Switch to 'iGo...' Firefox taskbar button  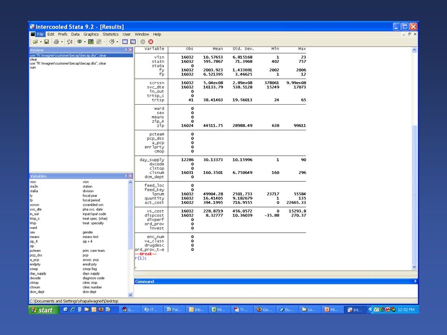click(264, 310)
